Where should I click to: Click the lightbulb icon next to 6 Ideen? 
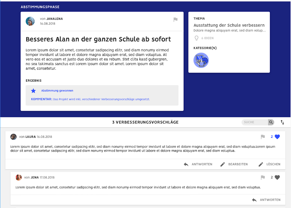click(x=197, y=38)
